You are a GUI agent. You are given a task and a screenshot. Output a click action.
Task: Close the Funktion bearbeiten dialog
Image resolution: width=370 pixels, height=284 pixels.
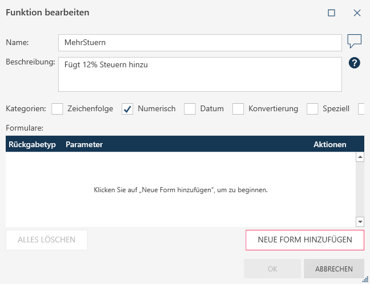[x=357, y=13]
